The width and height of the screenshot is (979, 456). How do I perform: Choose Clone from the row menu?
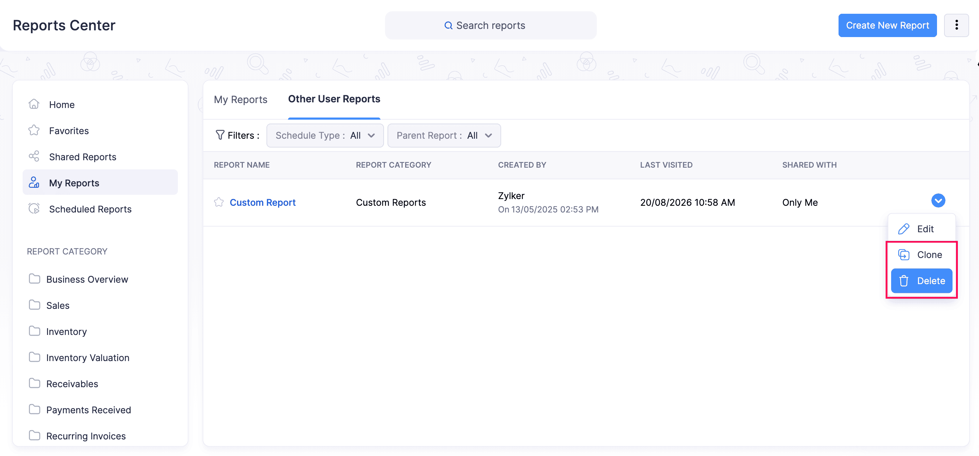coord(921,254)
